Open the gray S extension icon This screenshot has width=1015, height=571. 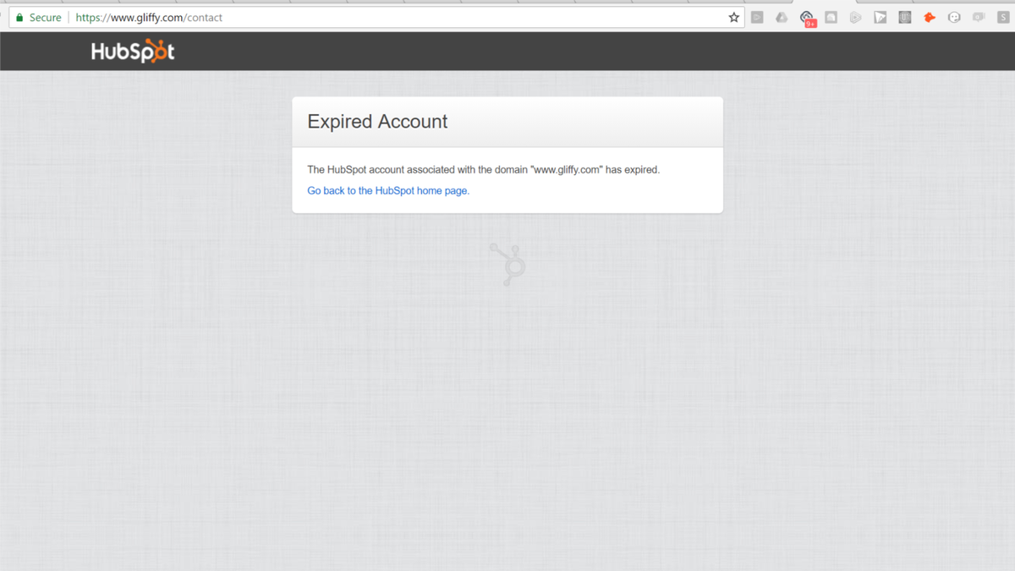coord(1003,17)
